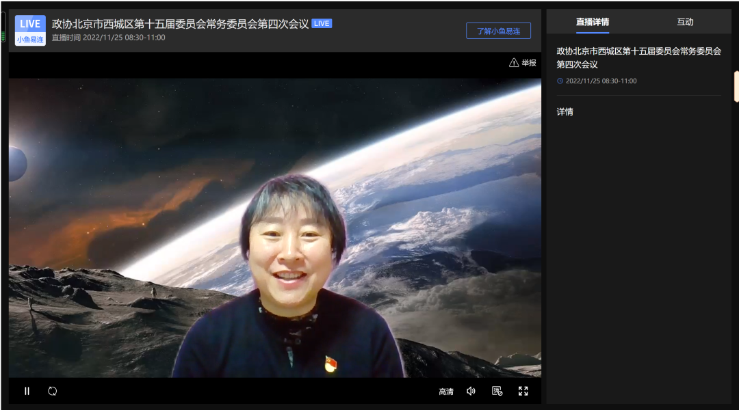Image resolution: width=739 pixels, height=410 pixels.
Task: Enter fullscreen mode in the player
Action: [523, 391]
